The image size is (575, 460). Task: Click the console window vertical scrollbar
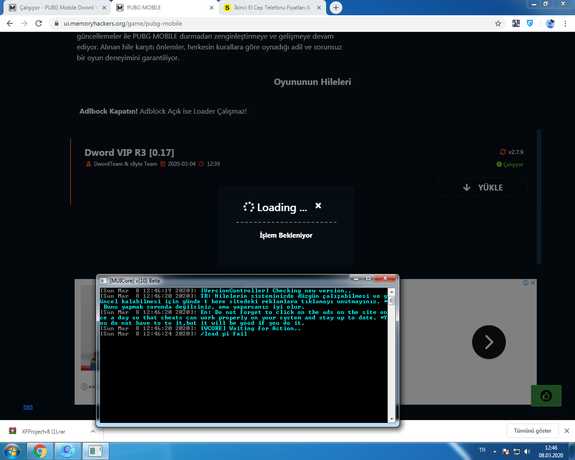coord(392,355)
